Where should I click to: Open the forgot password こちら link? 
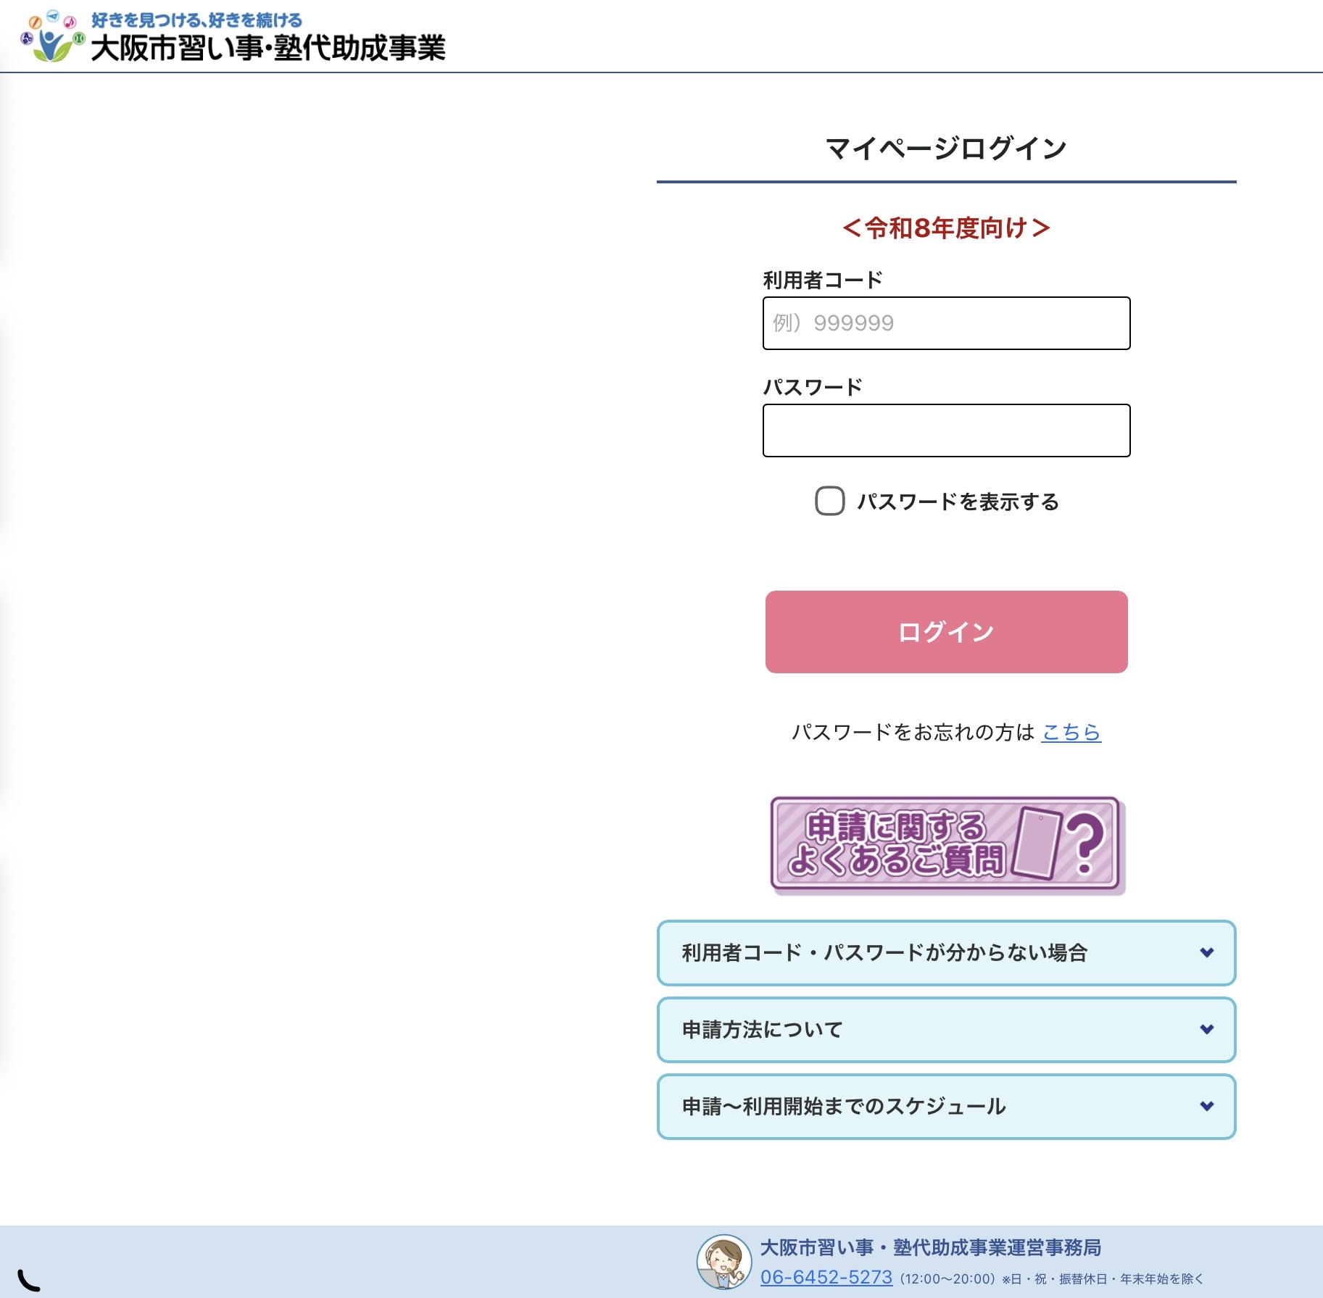pos(1071,732)
